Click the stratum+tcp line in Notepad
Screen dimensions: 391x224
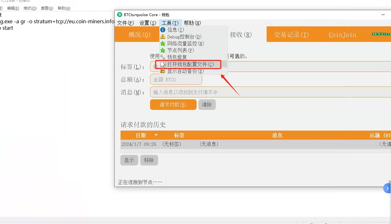click(x=57, y=21)
